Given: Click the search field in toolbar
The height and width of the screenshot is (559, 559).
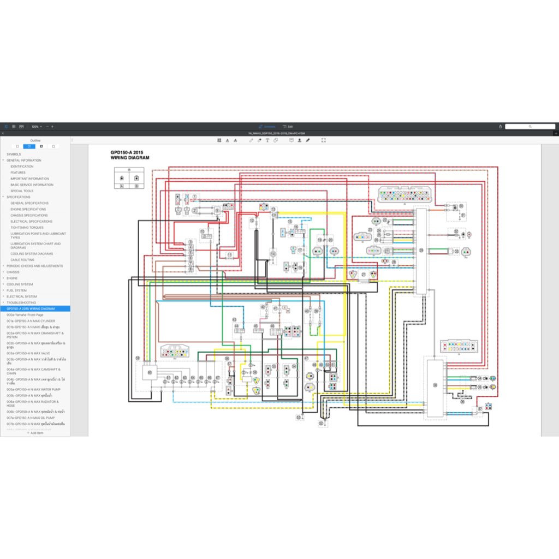Looking at the screenshot, I should (530, 127).
